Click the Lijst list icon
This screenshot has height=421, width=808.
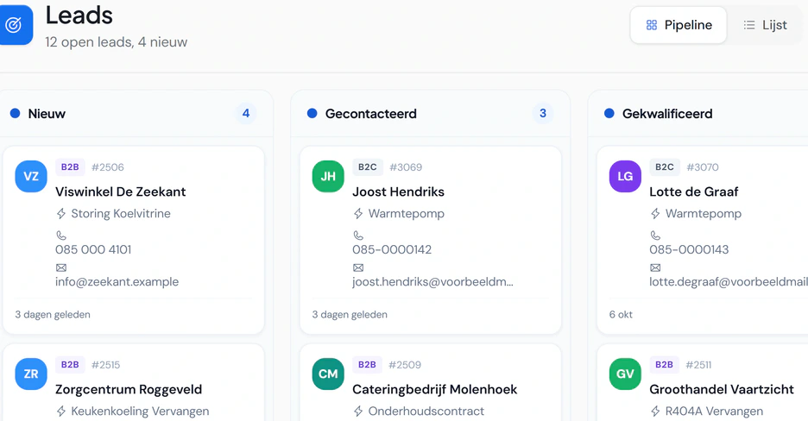749,25
